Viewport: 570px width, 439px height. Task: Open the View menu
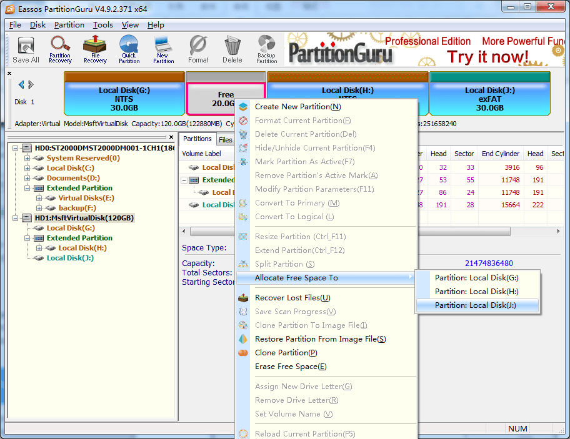pyautogui.click(x=130, y=25)
